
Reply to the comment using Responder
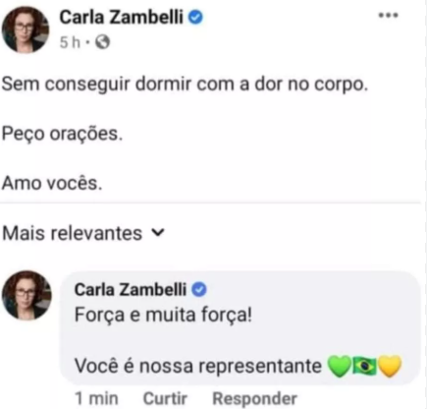pyautogui.click(x=255, y=399)
